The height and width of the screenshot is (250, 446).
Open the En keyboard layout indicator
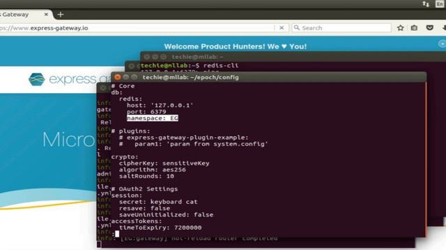pos(440,4)
